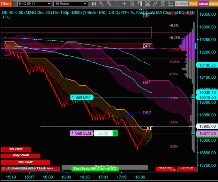This screenshot has width=218, height=182.
Task: Click the 18:06 time axis label
Action: [x=140, y=177]
